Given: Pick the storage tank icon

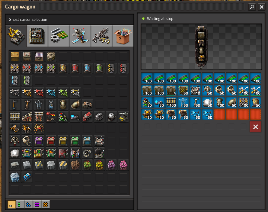Looking at the screenshot, I should click(x=51, y=56).
